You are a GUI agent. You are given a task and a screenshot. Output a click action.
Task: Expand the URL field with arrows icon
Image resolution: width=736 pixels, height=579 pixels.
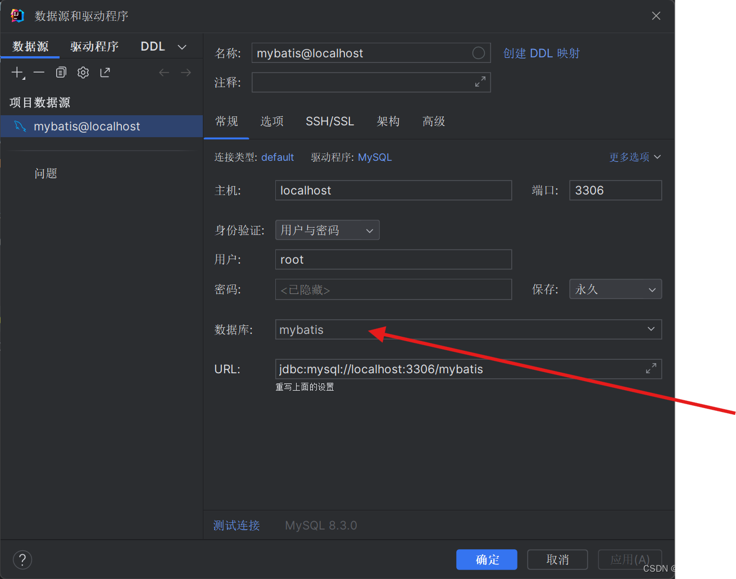(651, 369)
